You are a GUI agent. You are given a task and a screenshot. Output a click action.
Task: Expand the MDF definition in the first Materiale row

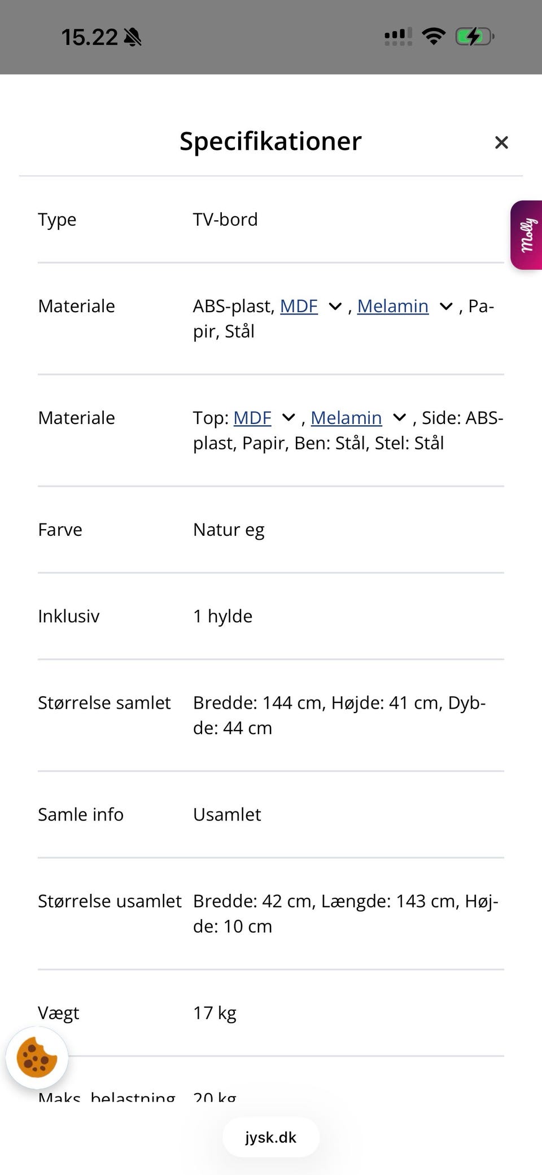click(x=335, y=307)
